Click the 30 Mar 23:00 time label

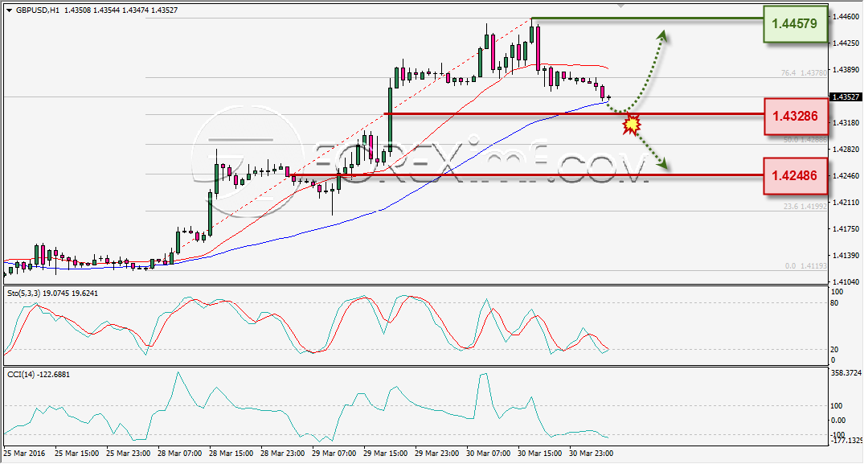pos(592,454)
